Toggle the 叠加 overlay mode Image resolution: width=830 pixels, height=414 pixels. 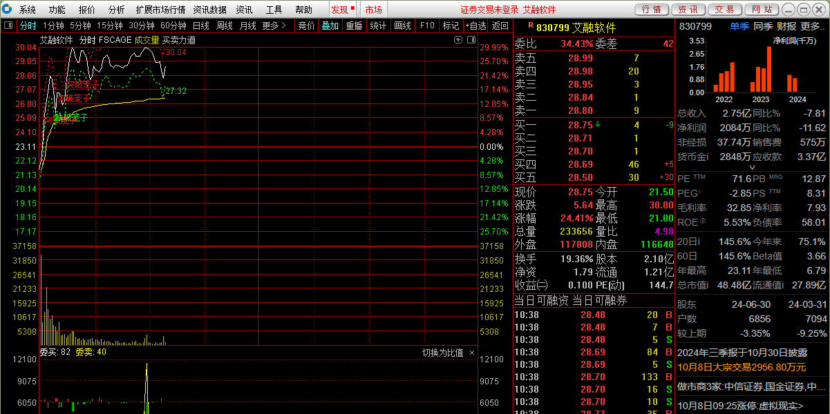click(330, 26)
